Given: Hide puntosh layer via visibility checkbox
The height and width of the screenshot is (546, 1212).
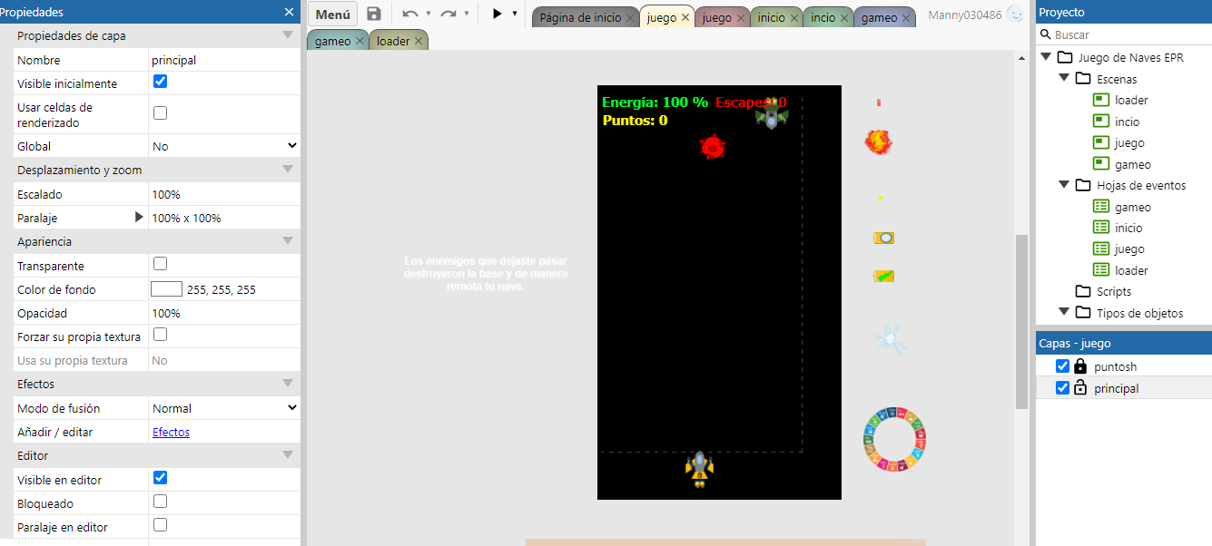Looking at the screenshot, I should tap(1062, 366).
